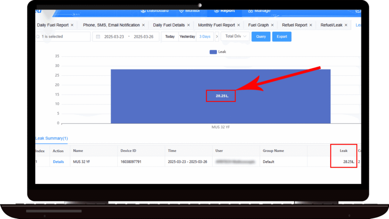
Task: Click the device selector field '1 is selected'
Action: (63, 37)
